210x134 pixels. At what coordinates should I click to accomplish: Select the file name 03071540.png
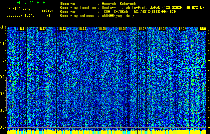coord(18,9)
